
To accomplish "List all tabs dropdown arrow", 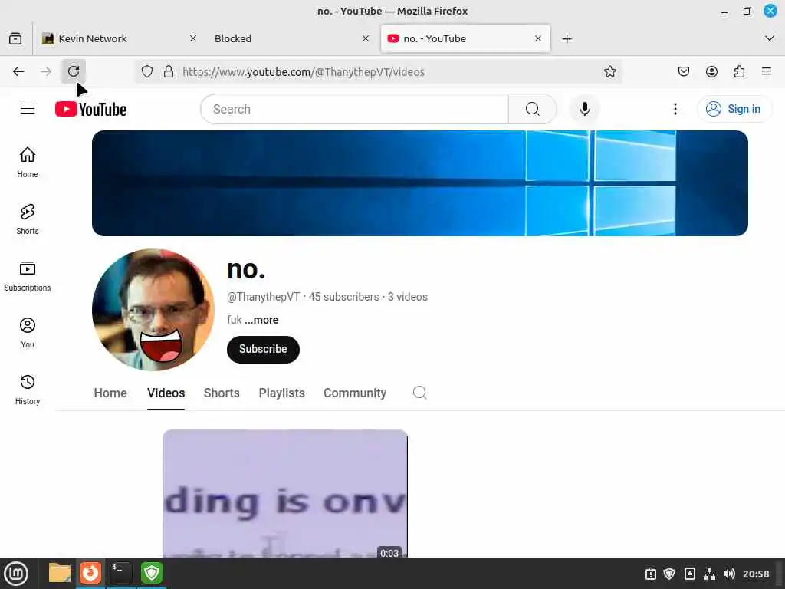I will (770, 38).
